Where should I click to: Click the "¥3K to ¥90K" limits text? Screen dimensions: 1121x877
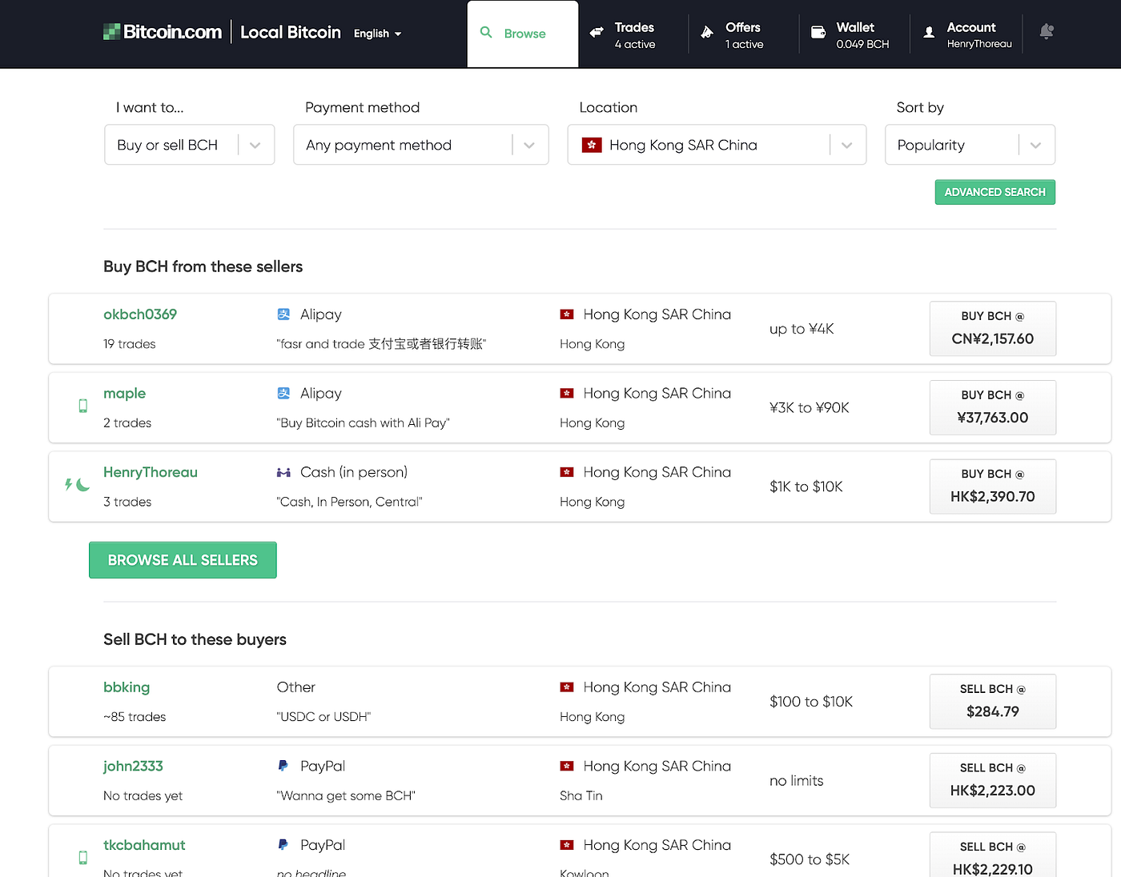810,407
